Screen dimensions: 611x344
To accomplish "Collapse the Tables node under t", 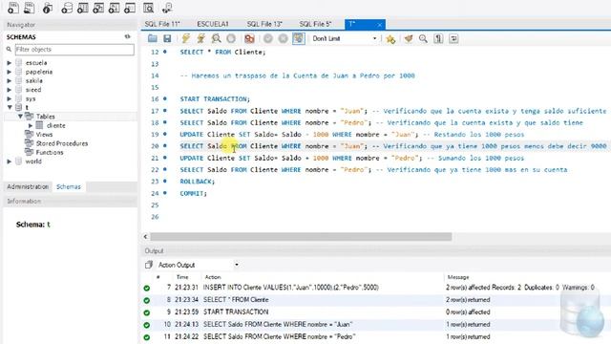I will (20, 117).
